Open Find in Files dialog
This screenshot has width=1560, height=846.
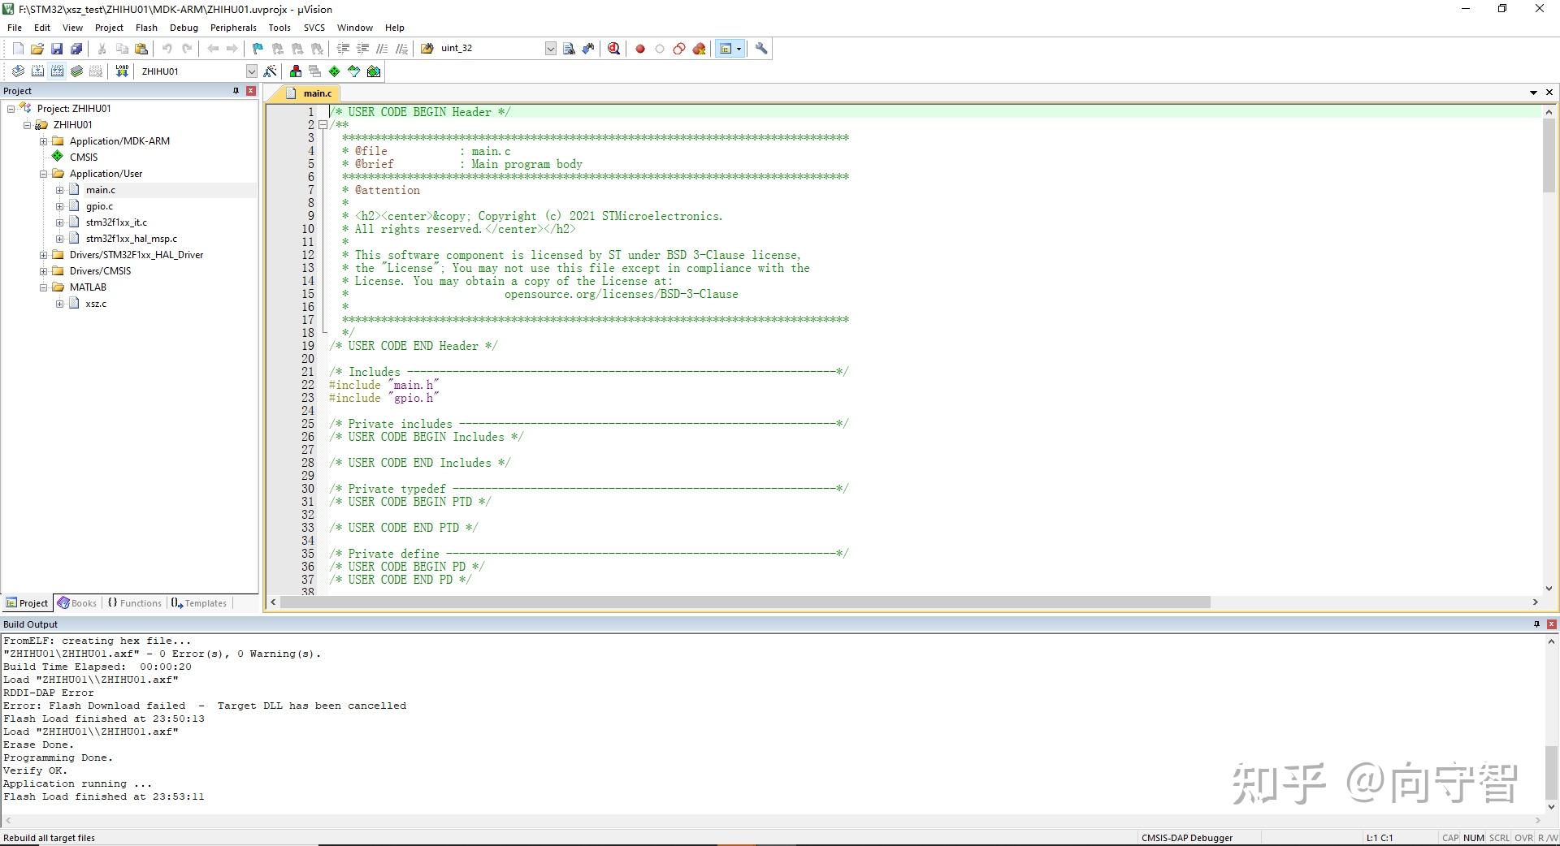[x=568, y=49]
